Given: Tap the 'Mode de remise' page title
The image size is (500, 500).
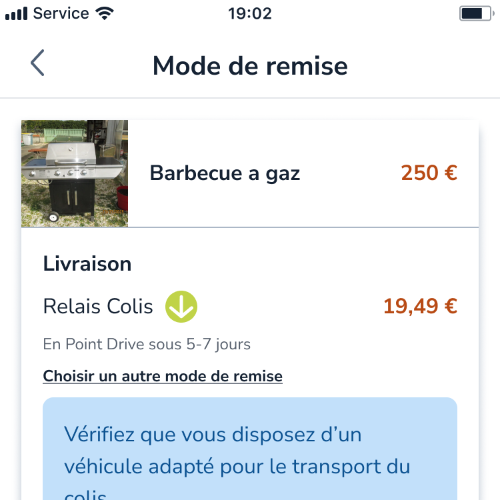Looking at the screenshot, I should 250,66.
